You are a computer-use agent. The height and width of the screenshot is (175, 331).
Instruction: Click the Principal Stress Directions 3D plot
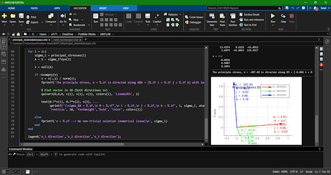click(x=256, y=111)
